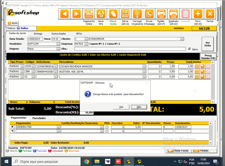
Task: Toggle the Salvo checkbox
Action: tap(189, 49)
